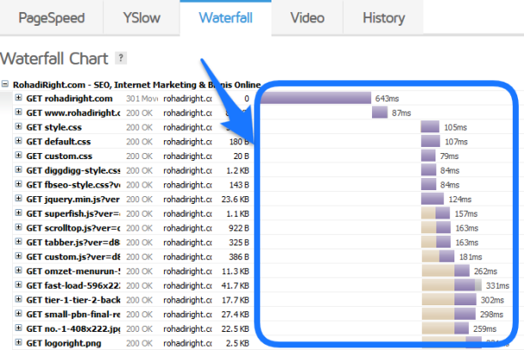Click the '1.2 KB' size value
The image size is (524, 350).
(x=238, y=170)
